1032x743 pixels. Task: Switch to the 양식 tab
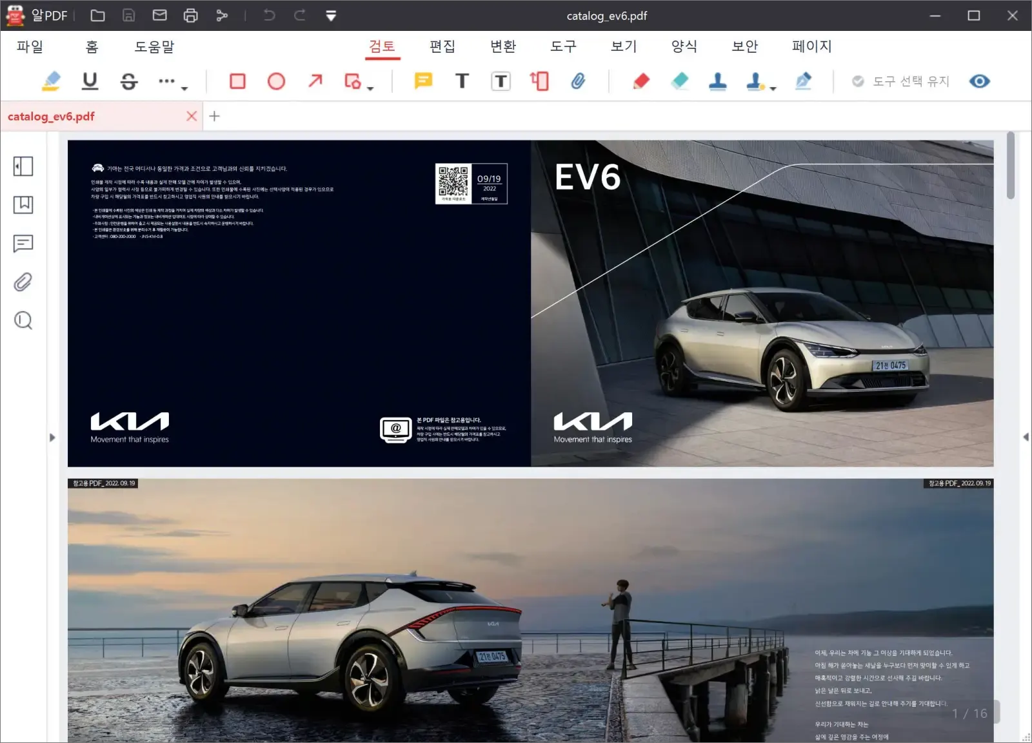click(684, 46)
